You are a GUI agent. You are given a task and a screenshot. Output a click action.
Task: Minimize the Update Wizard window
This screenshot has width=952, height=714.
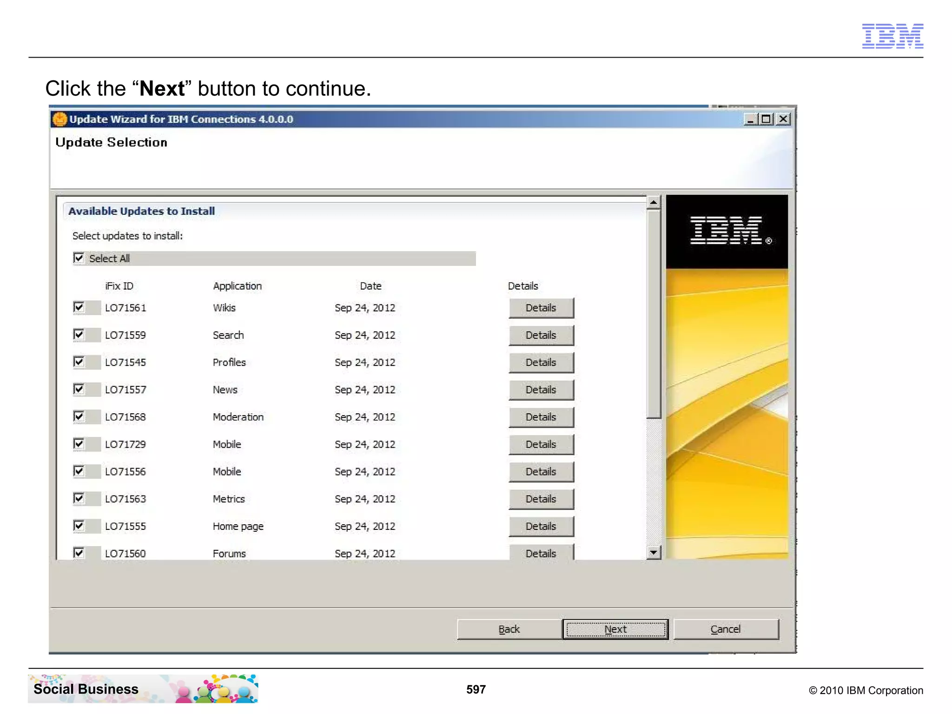[750, 119]
